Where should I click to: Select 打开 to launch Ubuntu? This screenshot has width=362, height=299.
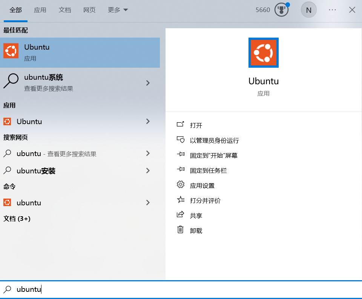196,125
